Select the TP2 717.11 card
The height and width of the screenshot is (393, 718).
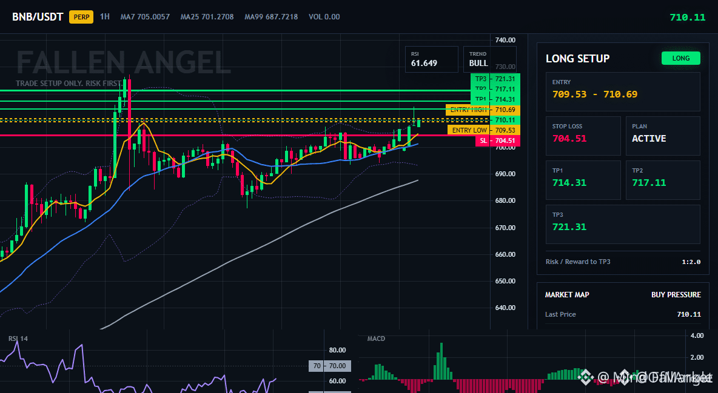pyautogui.click(x=663, y=180)
